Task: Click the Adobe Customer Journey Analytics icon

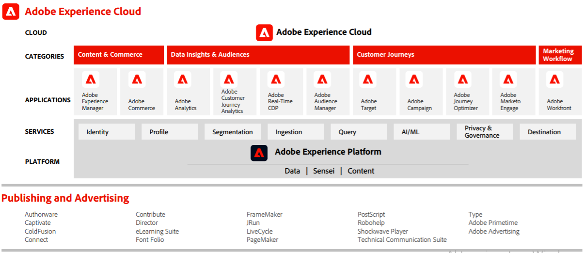Action: pos(229,79)
